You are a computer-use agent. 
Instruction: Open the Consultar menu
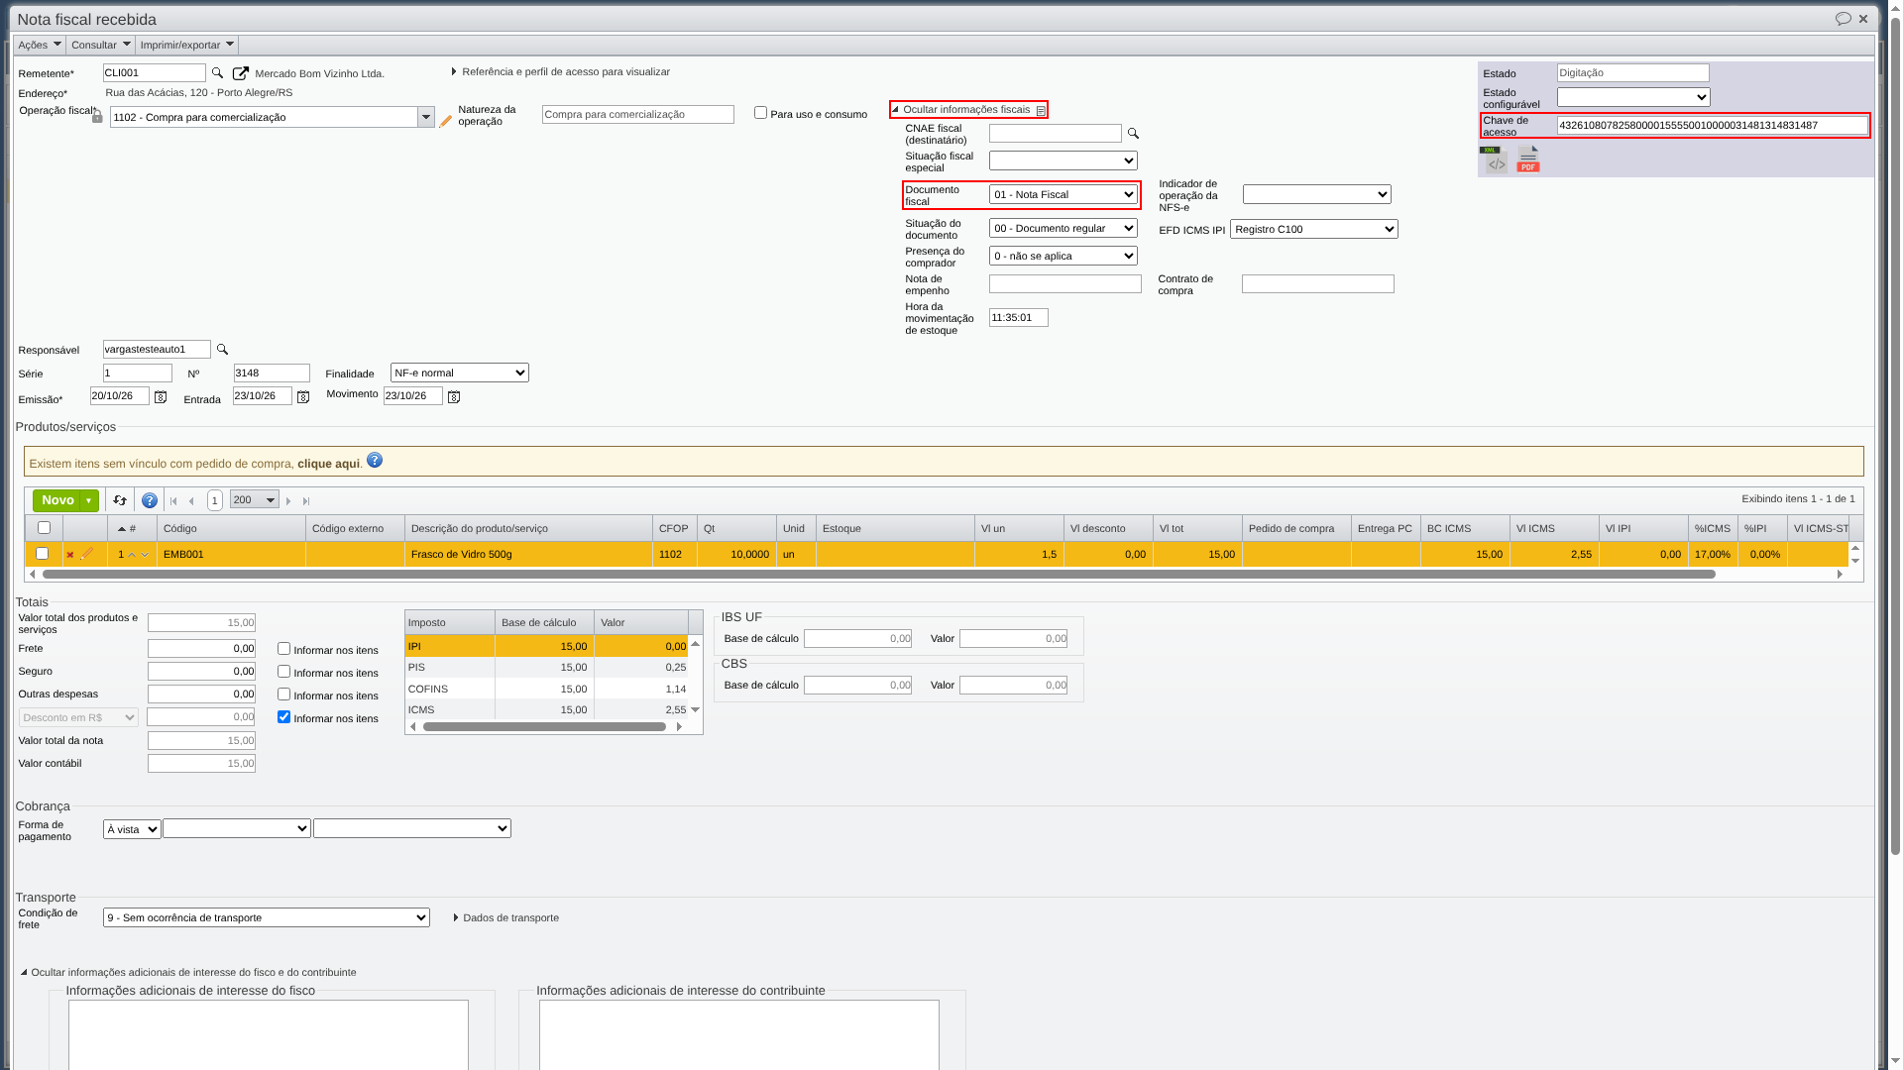(x=100, y=45)
